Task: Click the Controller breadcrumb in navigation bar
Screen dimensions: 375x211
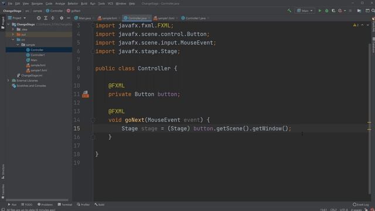Action: point(54,11)
